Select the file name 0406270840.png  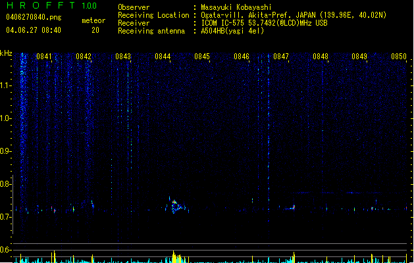click(34, 17)
